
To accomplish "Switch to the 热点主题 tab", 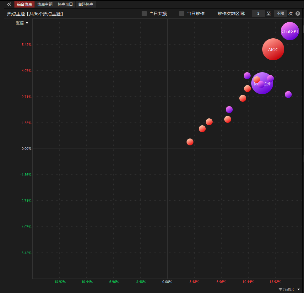I will (x=45, y=4).
